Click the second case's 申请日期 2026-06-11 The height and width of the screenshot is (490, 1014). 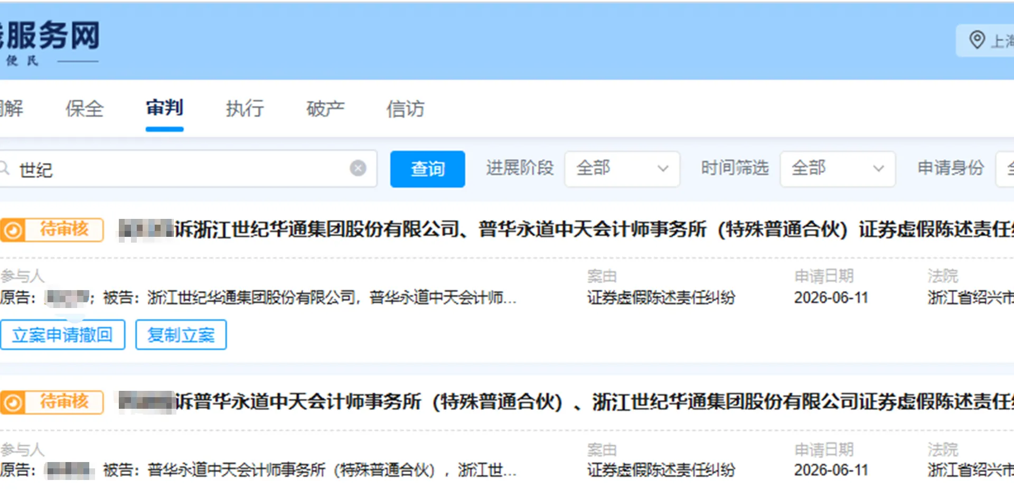click(831, 470)
